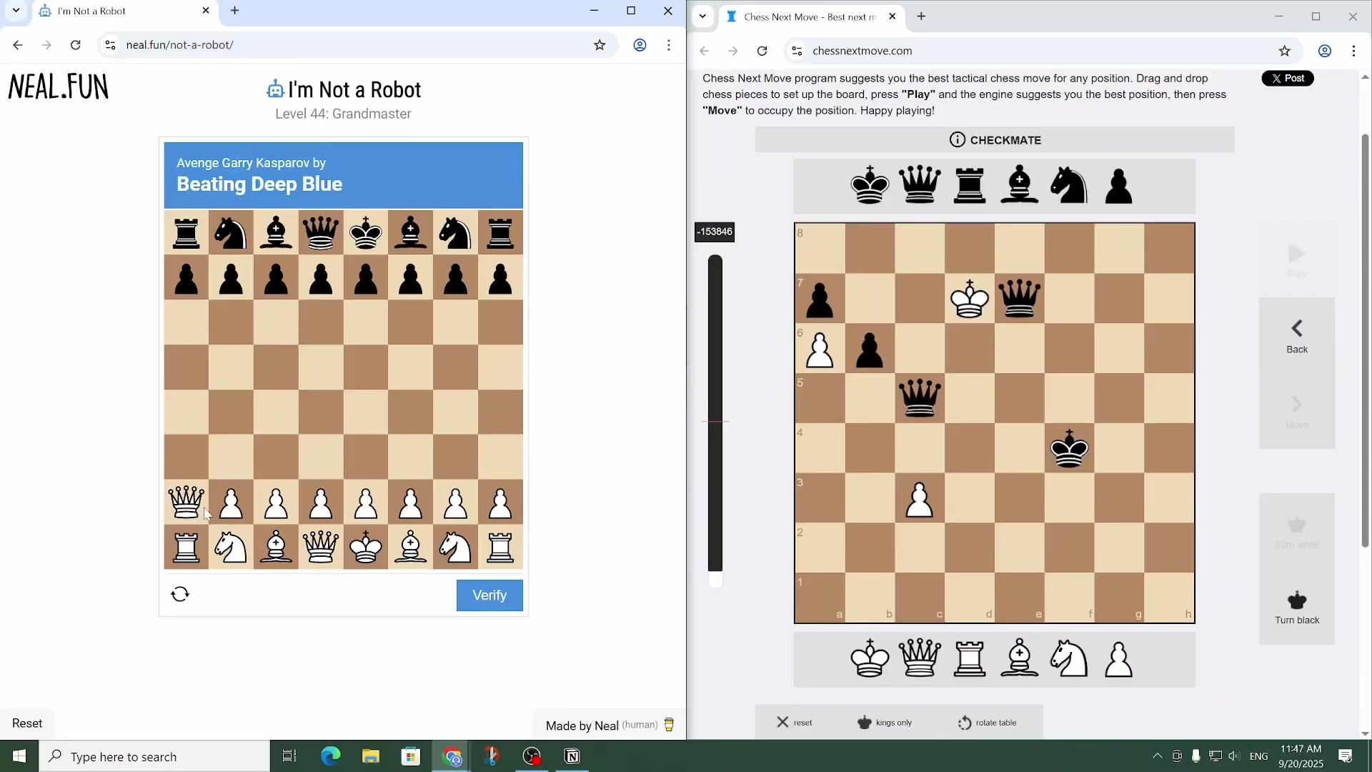Click the Play button on chessnextmove
The width and height of the screenshot is (1372, 772).
coord(1297,261)
